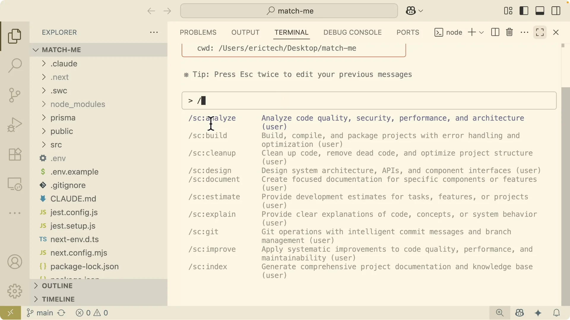The width and height of the screenshot is (570, 320).
Task: Click the main branch indicator
Action: click(x=40, y=313)
